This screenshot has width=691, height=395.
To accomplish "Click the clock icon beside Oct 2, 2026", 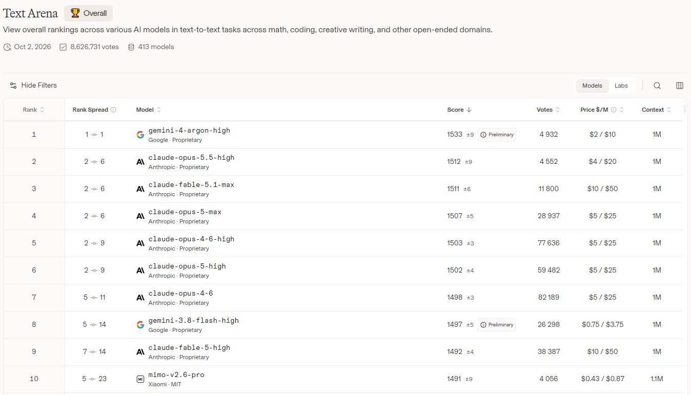I will 7,47.
